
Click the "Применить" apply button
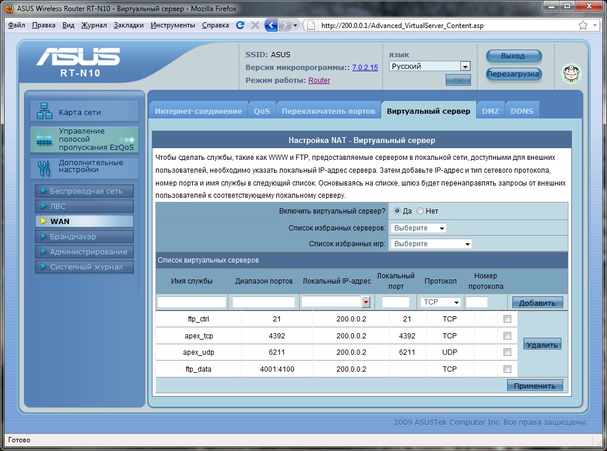[x=535, y=386]
